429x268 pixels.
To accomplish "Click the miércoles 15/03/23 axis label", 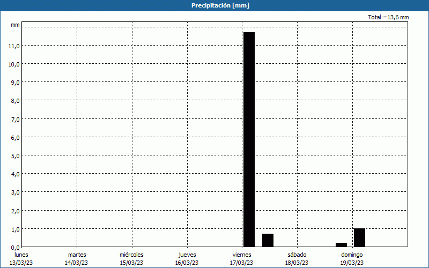I will pyautogui.click(x=131, y=259).
